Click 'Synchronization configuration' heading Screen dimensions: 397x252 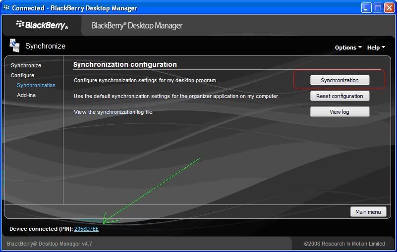[x=125, y=64]
